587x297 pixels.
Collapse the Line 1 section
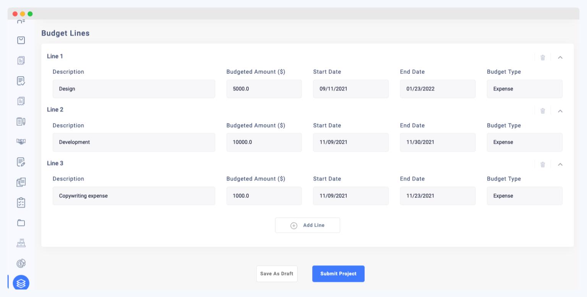pyautogui.click(x=560, y=57)
